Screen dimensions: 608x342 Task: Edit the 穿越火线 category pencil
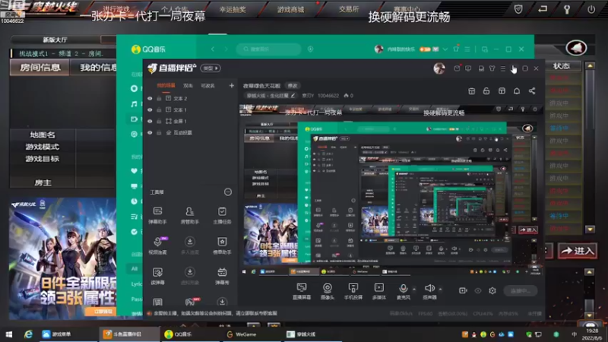point(293,96)
